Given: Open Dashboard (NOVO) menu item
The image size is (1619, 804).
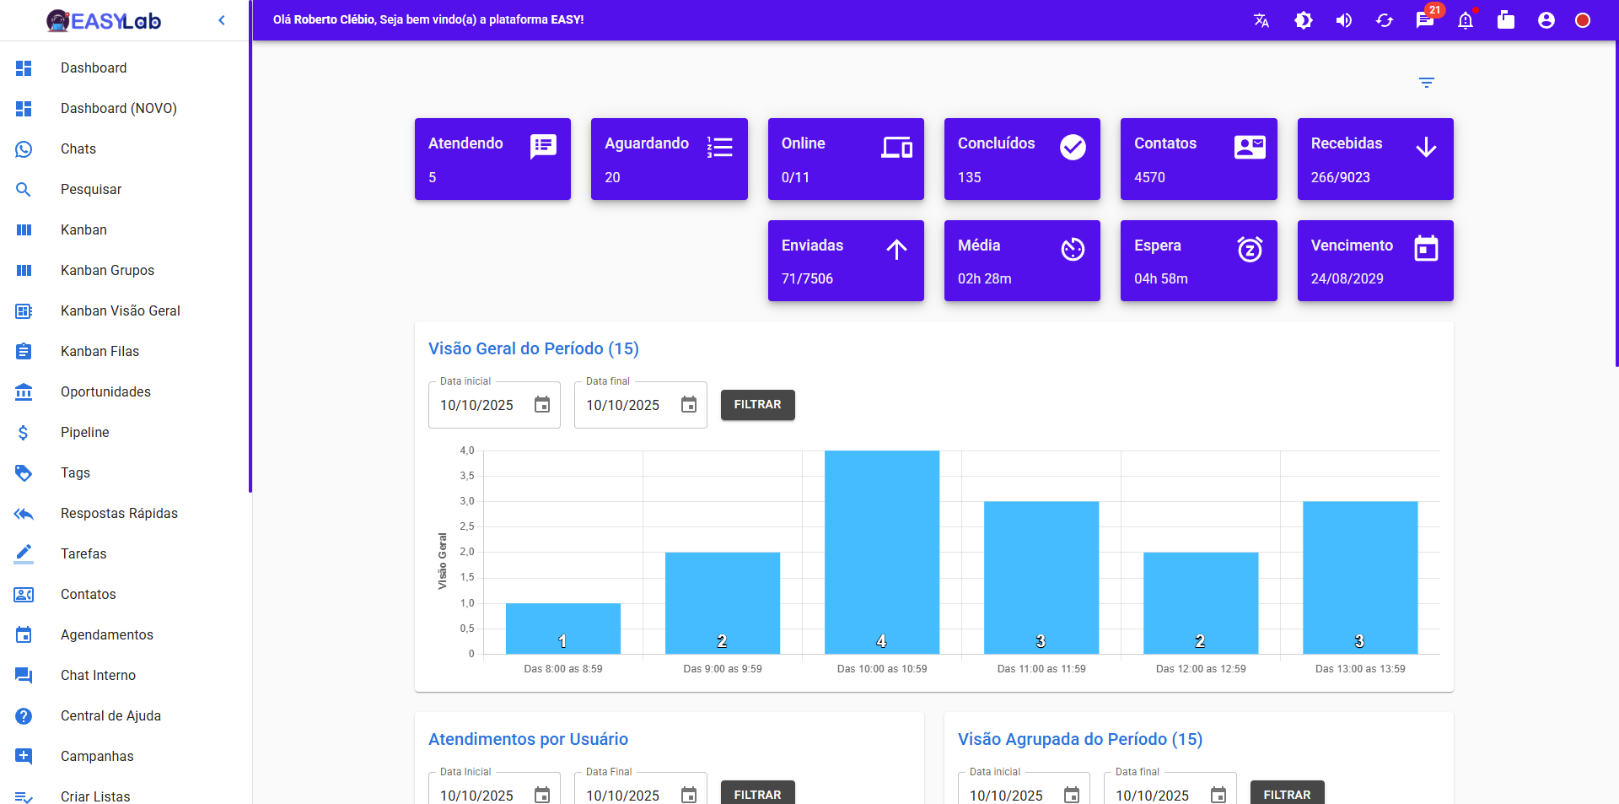Looking at the screenshot, I should (125, 108).
